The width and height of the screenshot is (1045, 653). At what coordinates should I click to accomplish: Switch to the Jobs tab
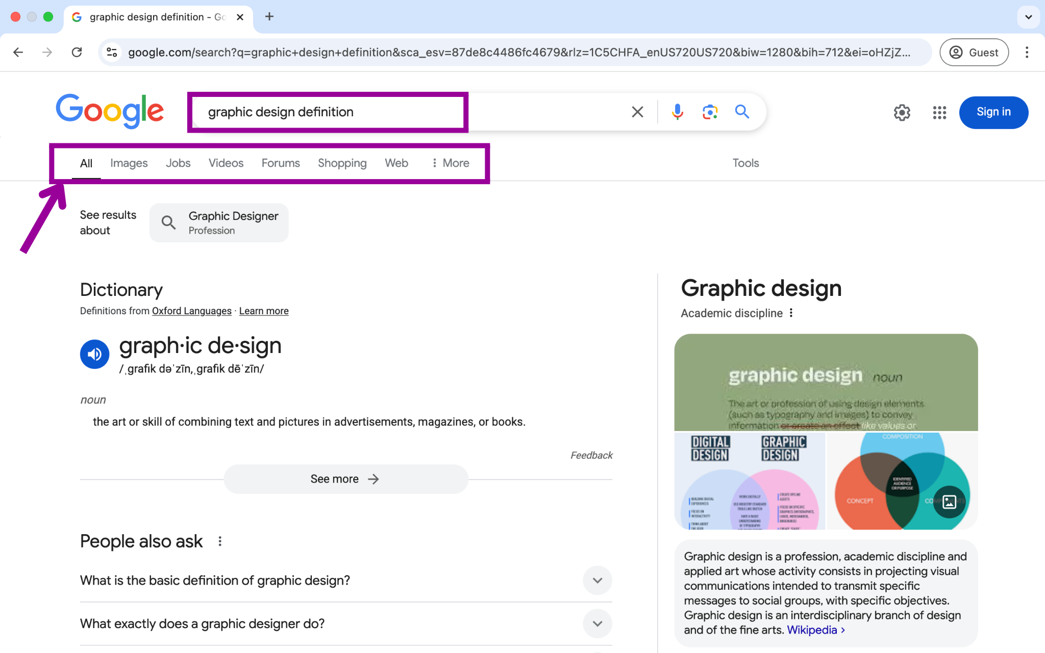(178, 163)
